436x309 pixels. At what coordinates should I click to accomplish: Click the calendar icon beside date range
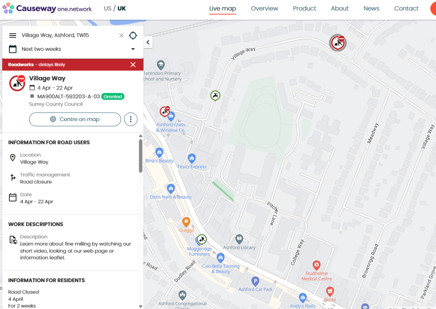(x=13, y=49)
